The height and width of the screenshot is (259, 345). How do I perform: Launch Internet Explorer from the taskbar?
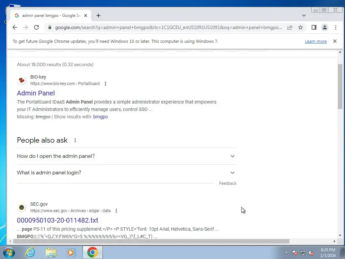30,252
